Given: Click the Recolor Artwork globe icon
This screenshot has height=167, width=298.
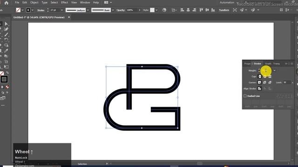Looking at the screenshot, I should point(164,10).
